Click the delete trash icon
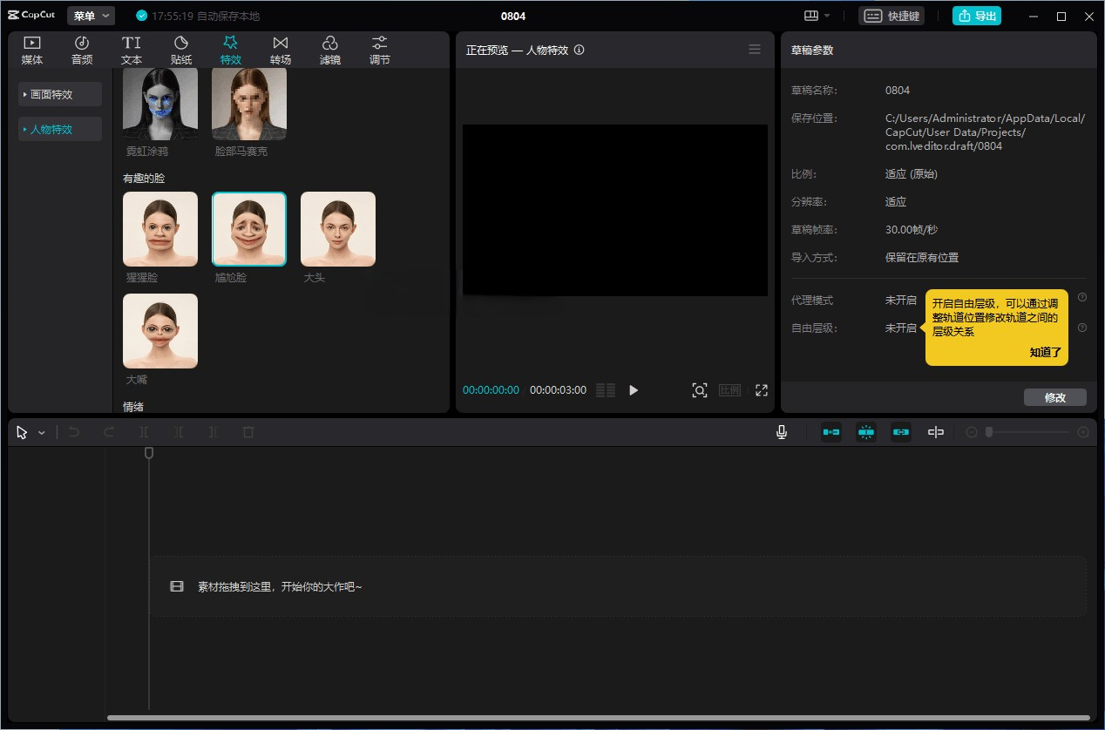The image size is (1105, 730). point(248,432)
